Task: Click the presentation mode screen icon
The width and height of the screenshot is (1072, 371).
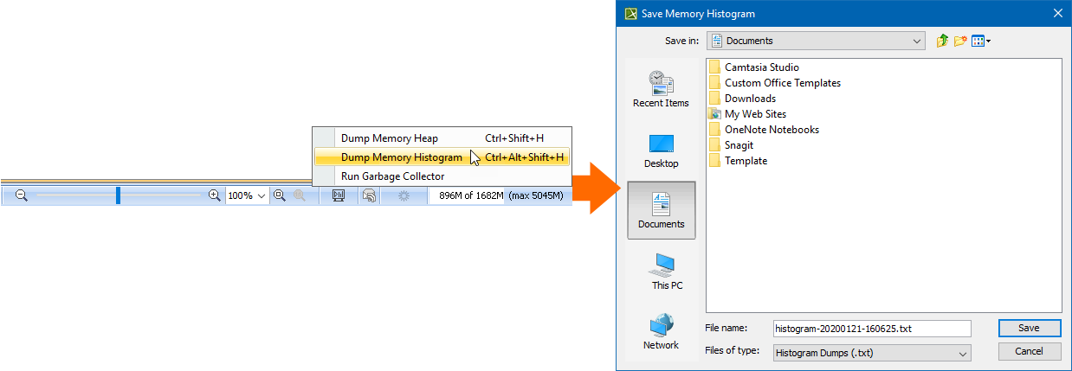Action: [x=339, y=196]
